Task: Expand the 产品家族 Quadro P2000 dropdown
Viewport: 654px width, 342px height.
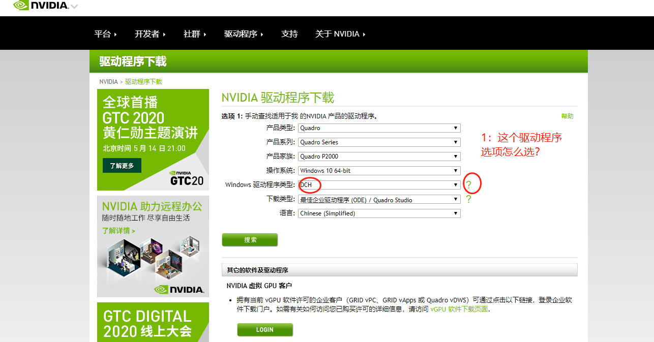Action: tap(379, 157)
